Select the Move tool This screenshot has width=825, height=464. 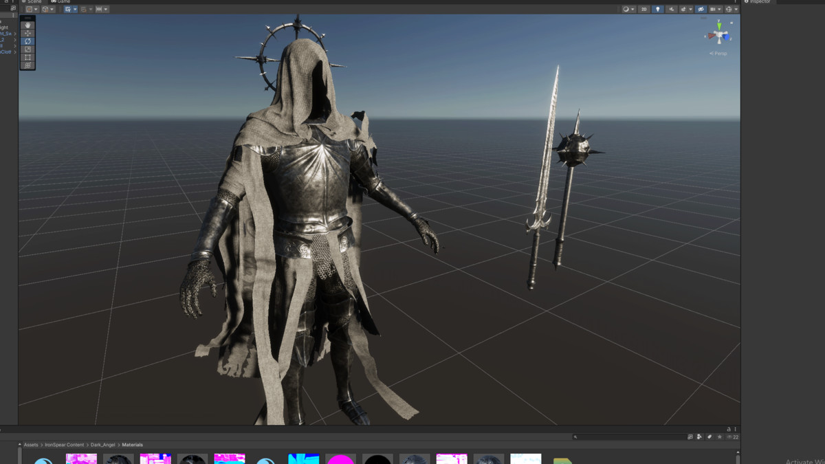coord(27,33)
